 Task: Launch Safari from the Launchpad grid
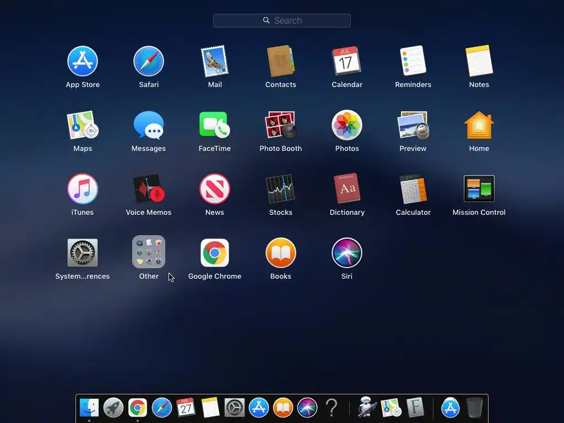tap(149, 61)
